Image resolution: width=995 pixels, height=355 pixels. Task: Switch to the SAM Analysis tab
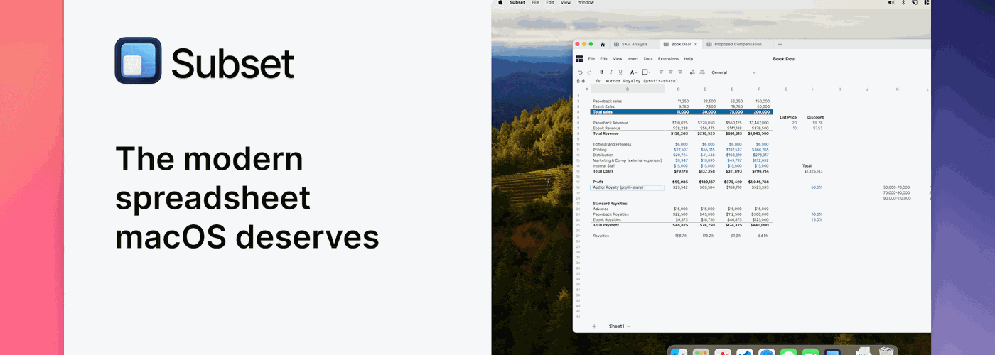point(634,44)
